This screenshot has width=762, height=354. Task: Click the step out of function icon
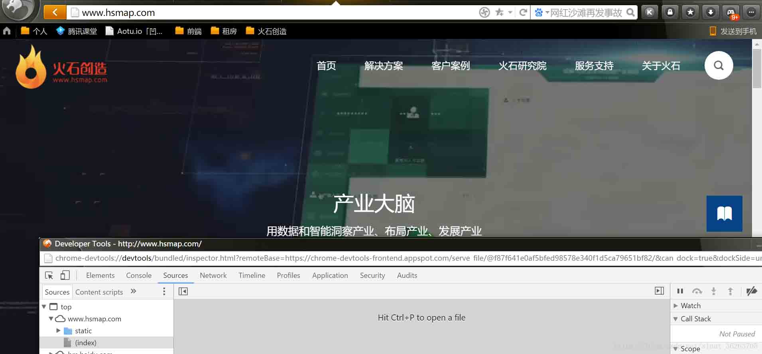tap(730, 291)
